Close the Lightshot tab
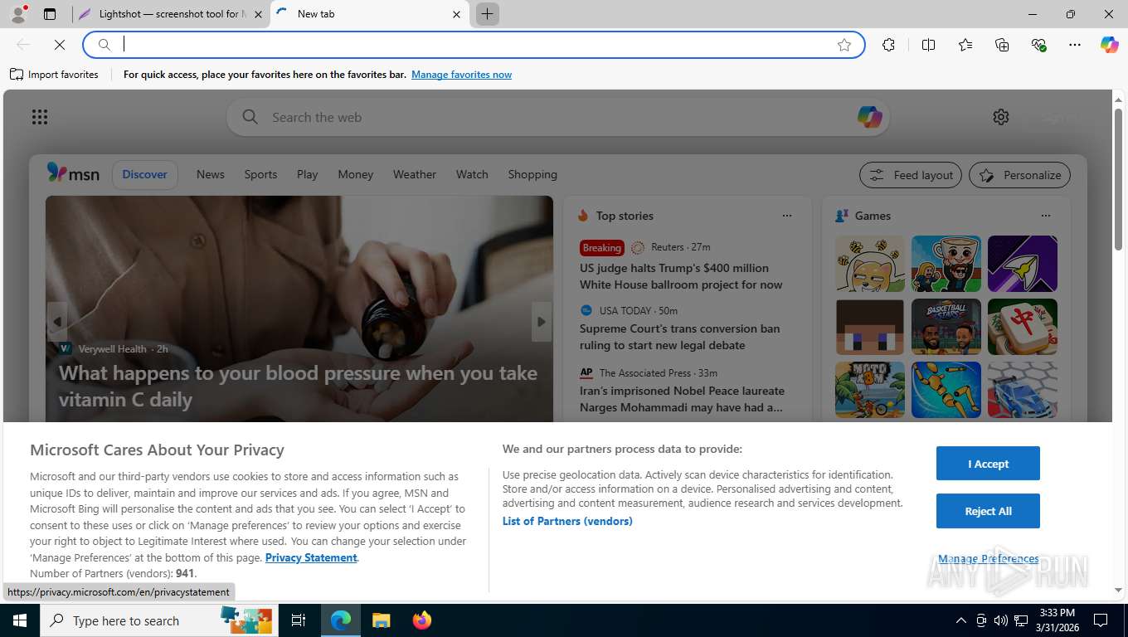Screen dimensions: 1128x637 click(258, 14)
